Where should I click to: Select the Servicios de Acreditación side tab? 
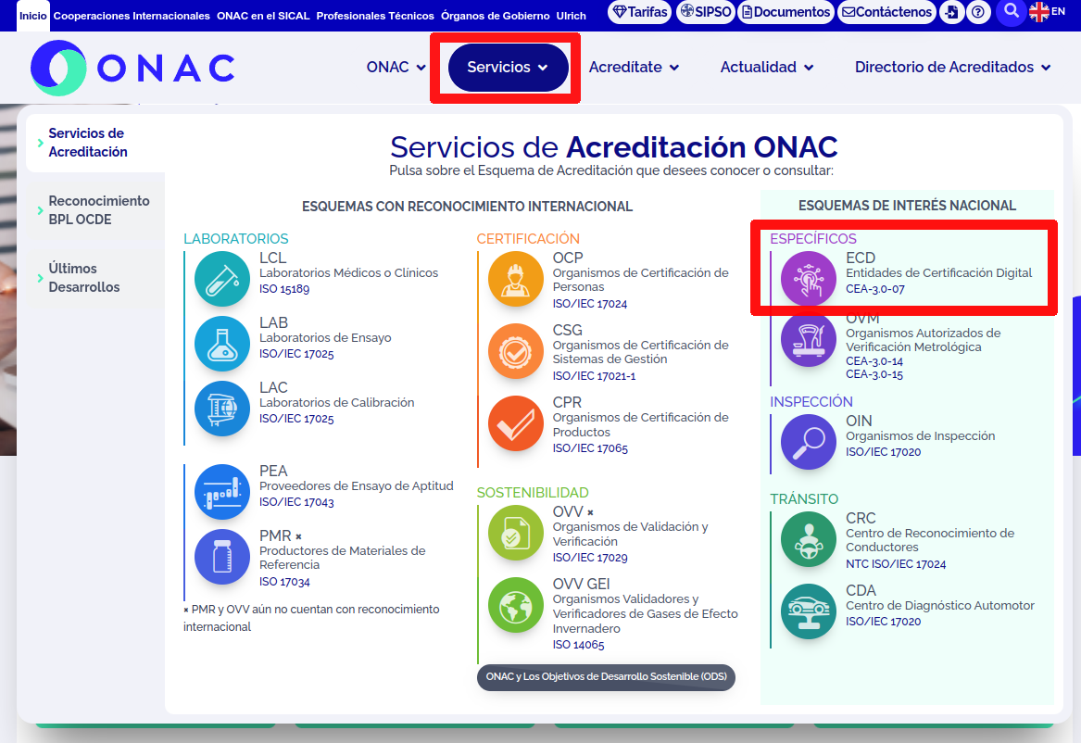pyautogui.click(x=95, y=143)
